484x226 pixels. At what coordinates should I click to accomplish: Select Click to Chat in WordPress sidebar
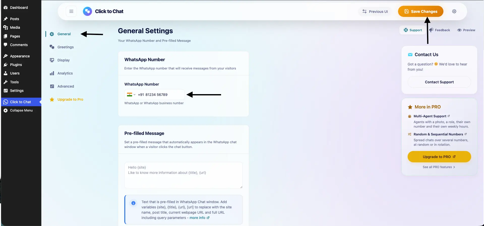tap(21, 102)
